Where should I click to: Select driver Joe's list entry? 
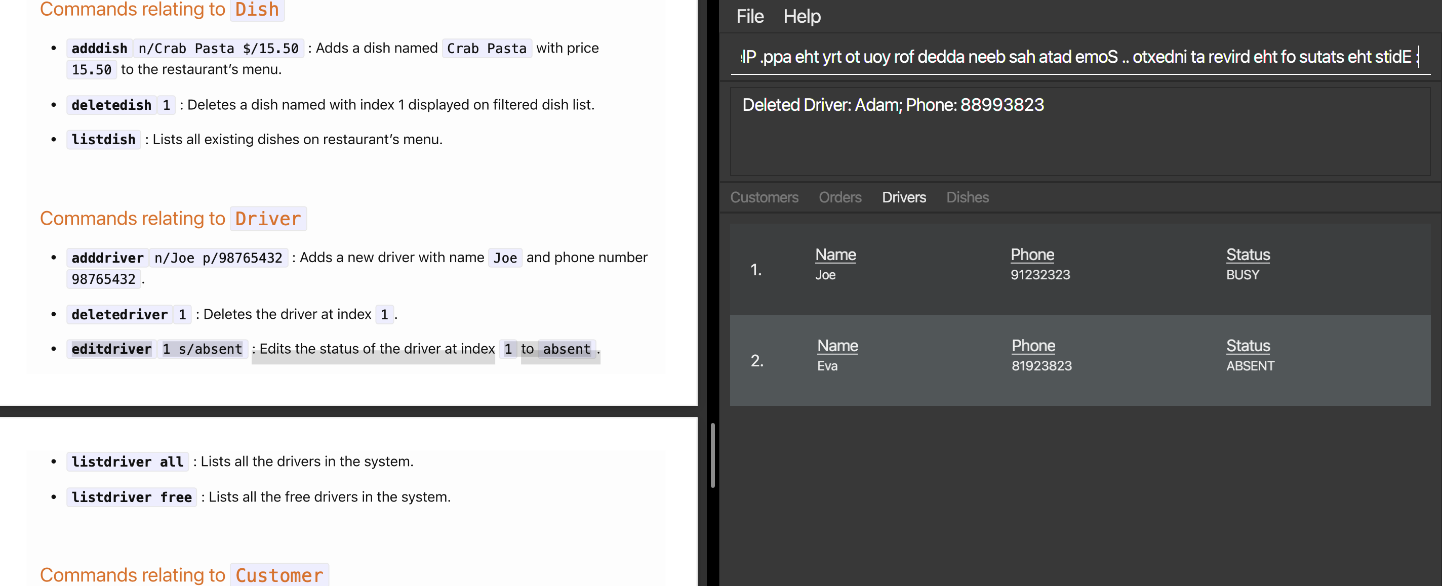tap(1079, 269)
